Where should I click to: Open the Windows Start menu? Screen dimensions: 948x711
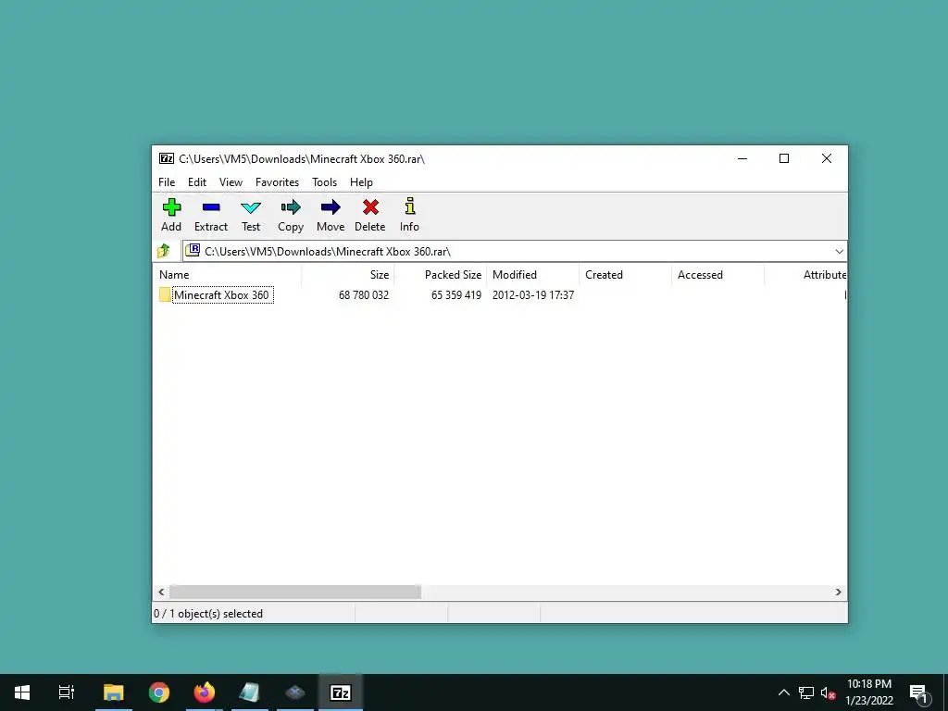tap(22, 692)
